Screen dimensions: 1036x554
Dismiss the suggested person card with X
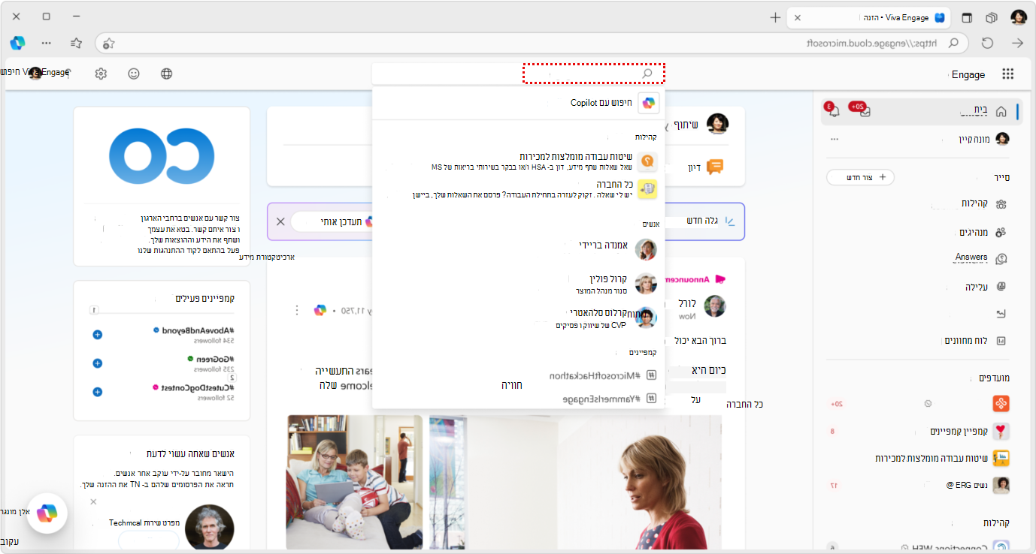coord(93,501)
